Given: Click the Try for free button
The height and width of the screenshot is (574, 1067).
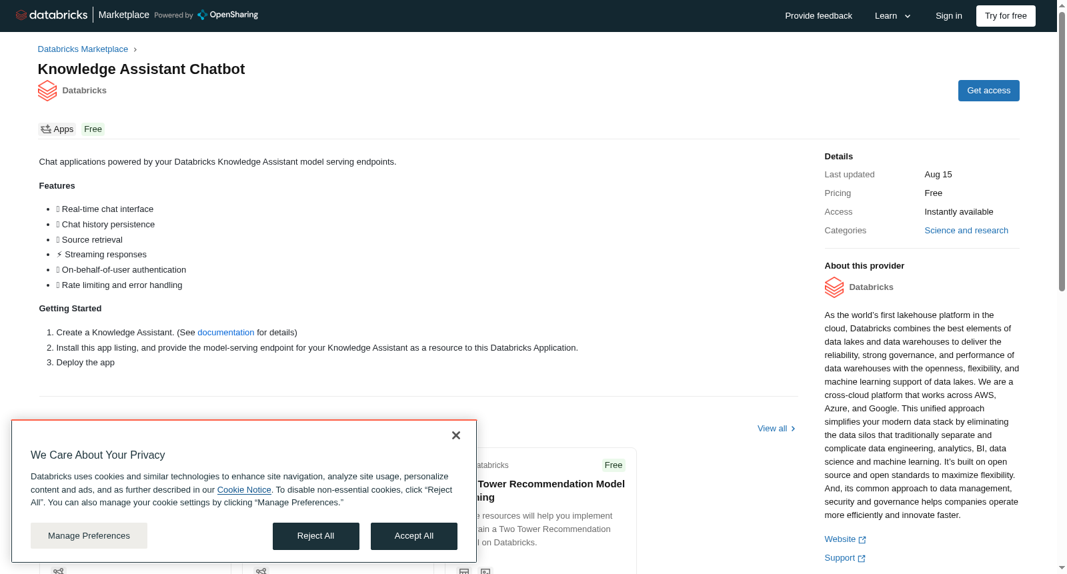Looking at the screenshot, I should (1006, 16).
